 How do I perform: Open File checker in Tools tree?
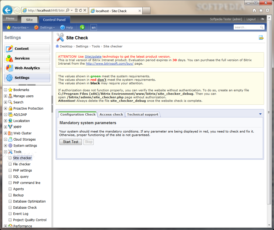tap(22, 164)
